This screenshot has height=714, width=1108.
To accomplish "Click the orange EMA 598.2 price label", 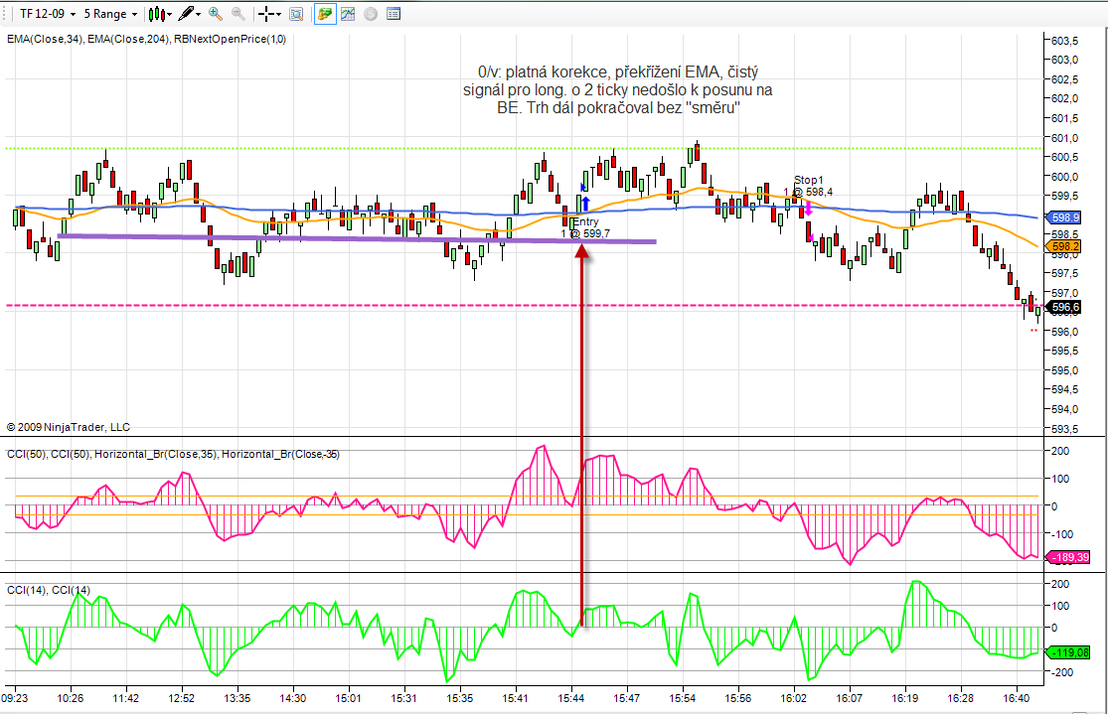I will tap(1065, 246).
